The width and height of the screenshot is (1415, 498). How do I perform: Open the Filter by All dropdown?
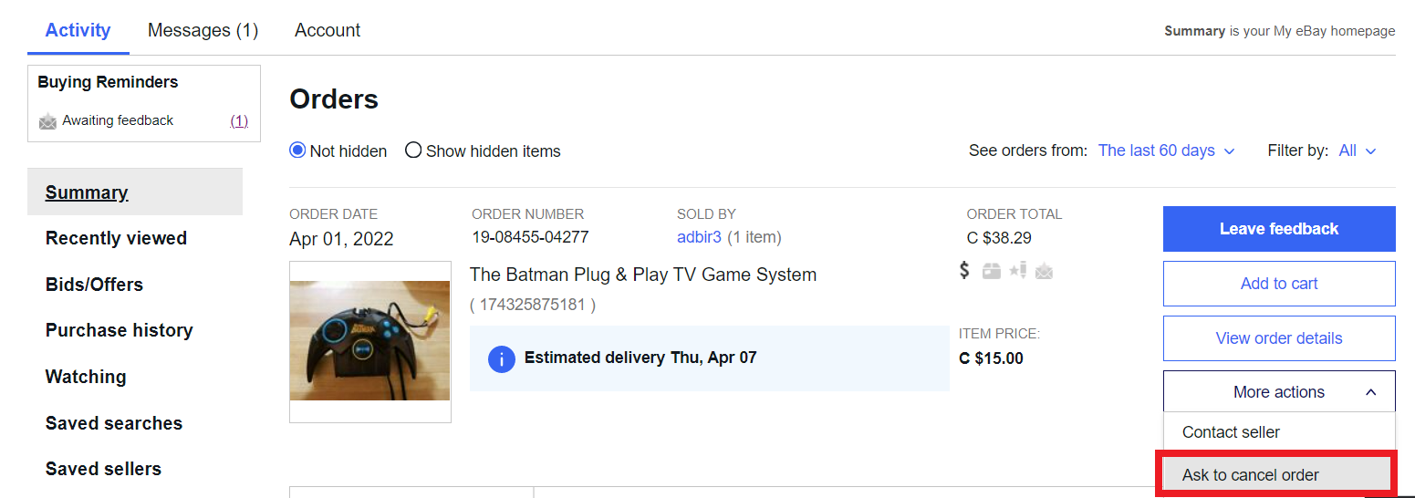(x=1357, y=150)
